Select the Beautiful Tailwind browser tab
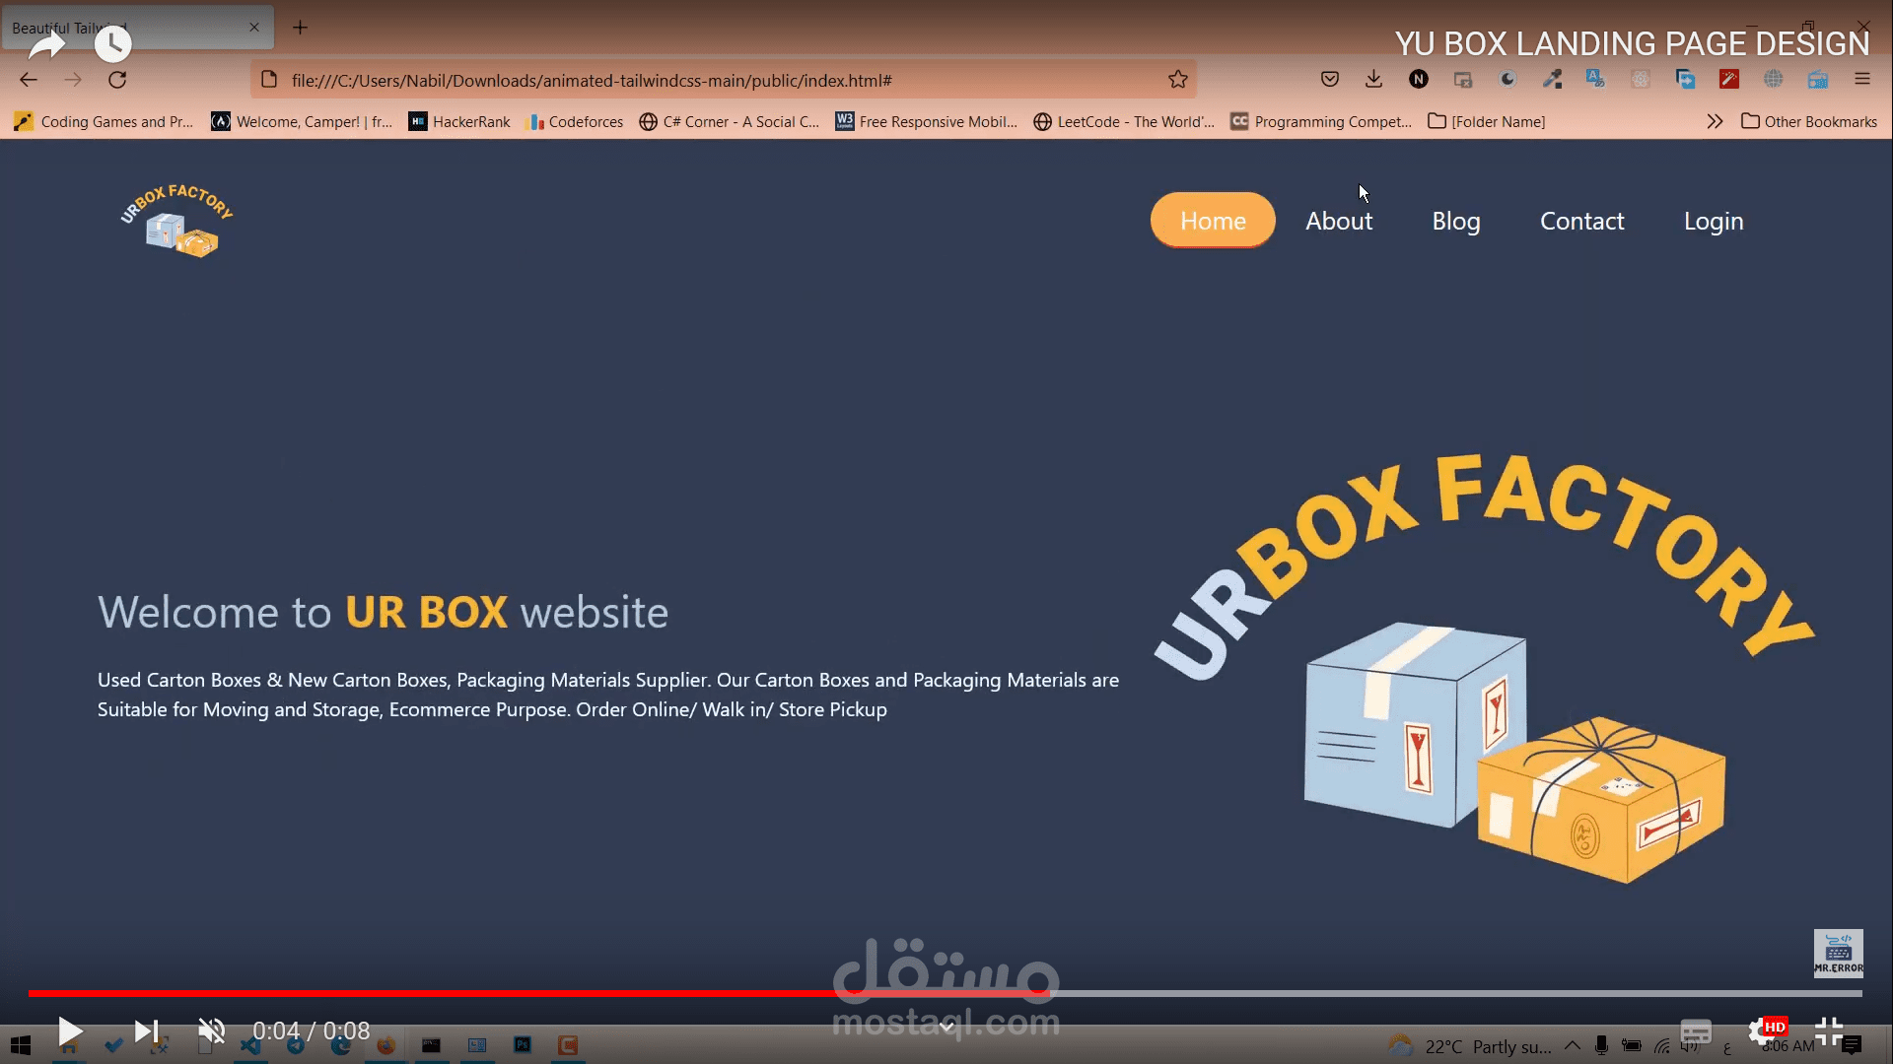The height and width of the screenshot is (1064, 1893). tap(137, 28)
